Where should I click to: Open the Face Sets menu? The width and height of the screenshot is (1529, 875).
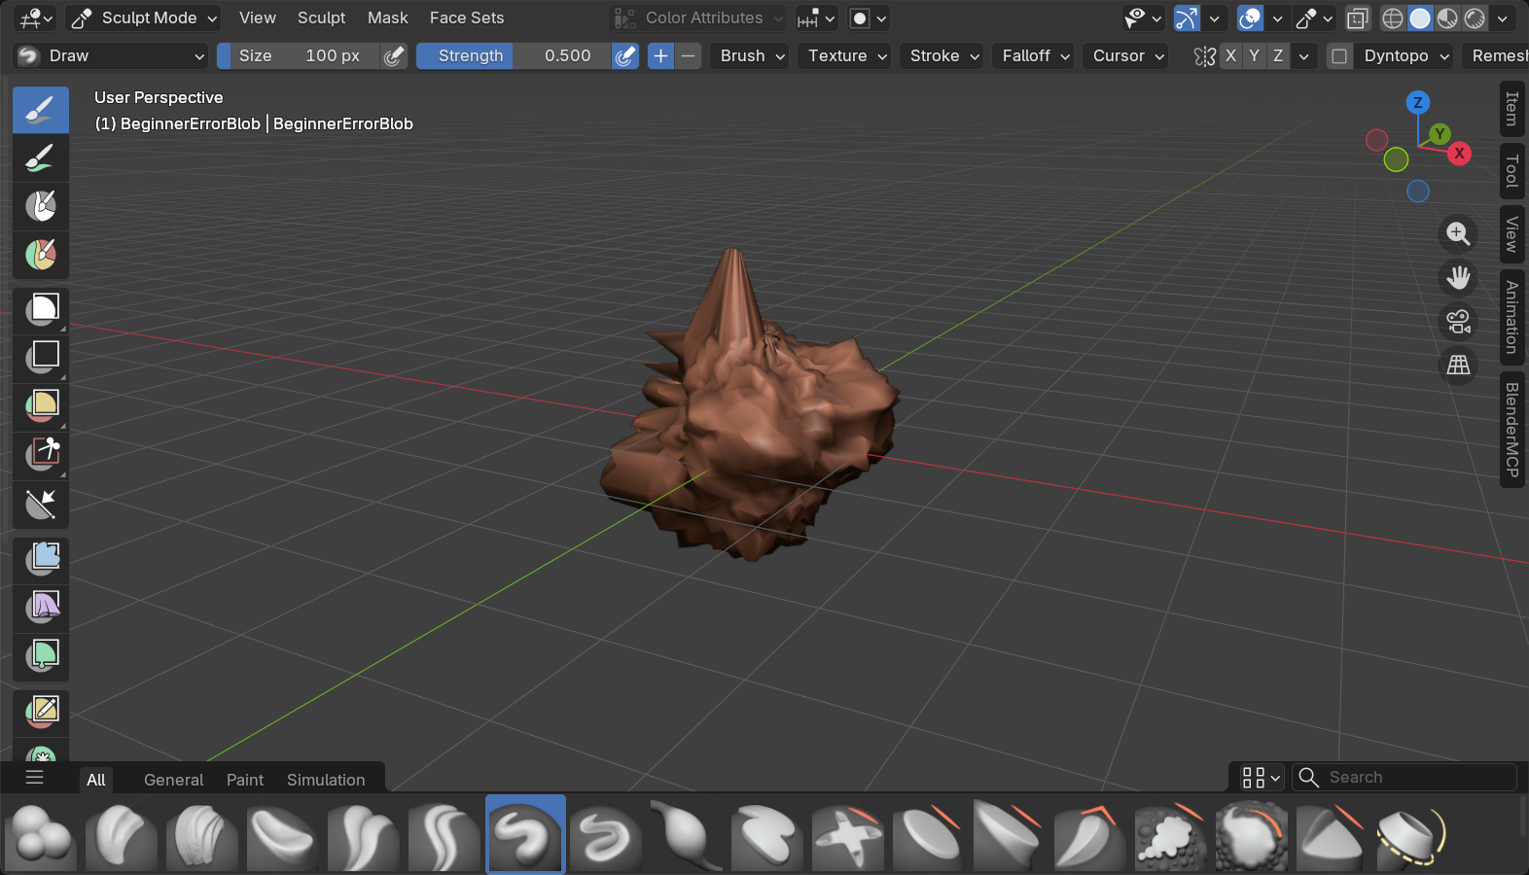467,18
